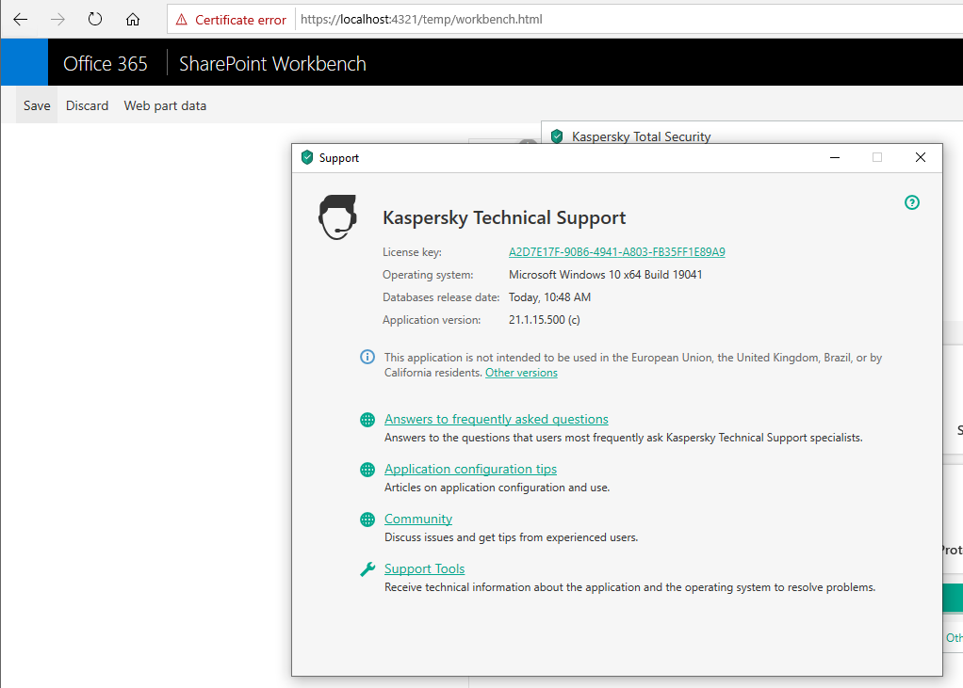The width and height of the screenshot is (963, 688).
Task: Open Support Tools
Action: (424, 569)
